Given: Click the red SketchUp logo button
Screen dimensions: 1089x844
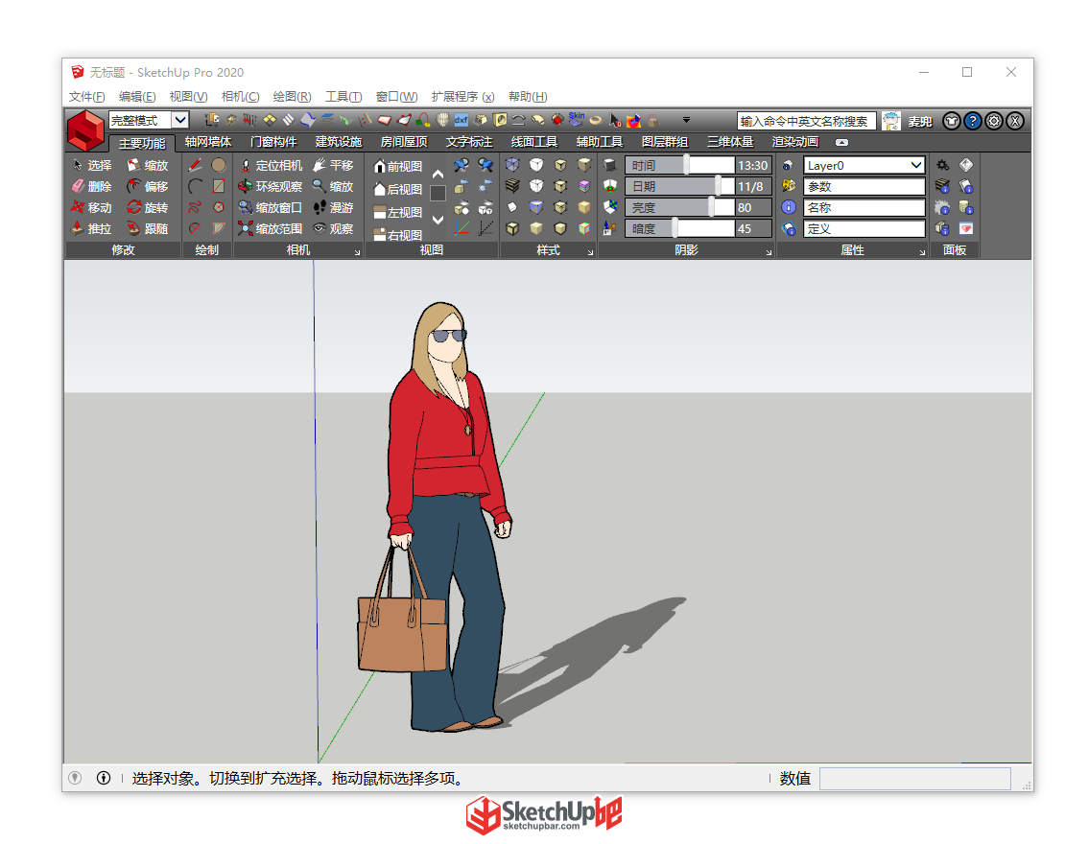Looking at the screenshot, I should point(85,130).
